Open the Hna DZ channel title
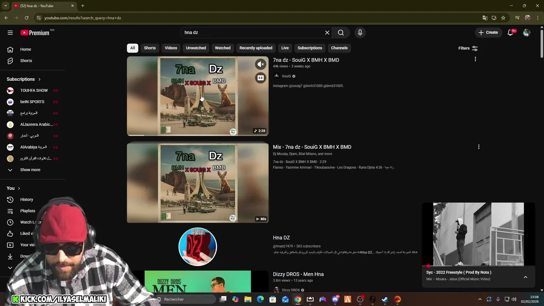 point(281,238)
